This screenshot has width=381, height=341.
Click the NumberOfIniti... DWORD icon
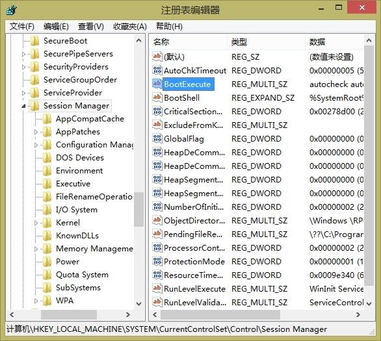[157, 207]
